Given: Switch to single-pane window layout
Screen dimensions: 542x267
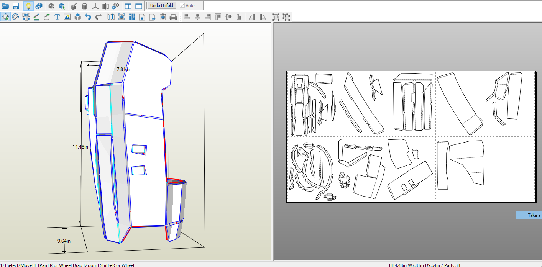Looking at the screenshot, I should (139, 6).
